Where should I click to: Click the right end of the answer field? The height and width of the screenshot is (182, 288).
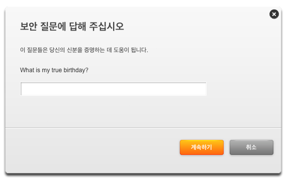tap(203, 89)
